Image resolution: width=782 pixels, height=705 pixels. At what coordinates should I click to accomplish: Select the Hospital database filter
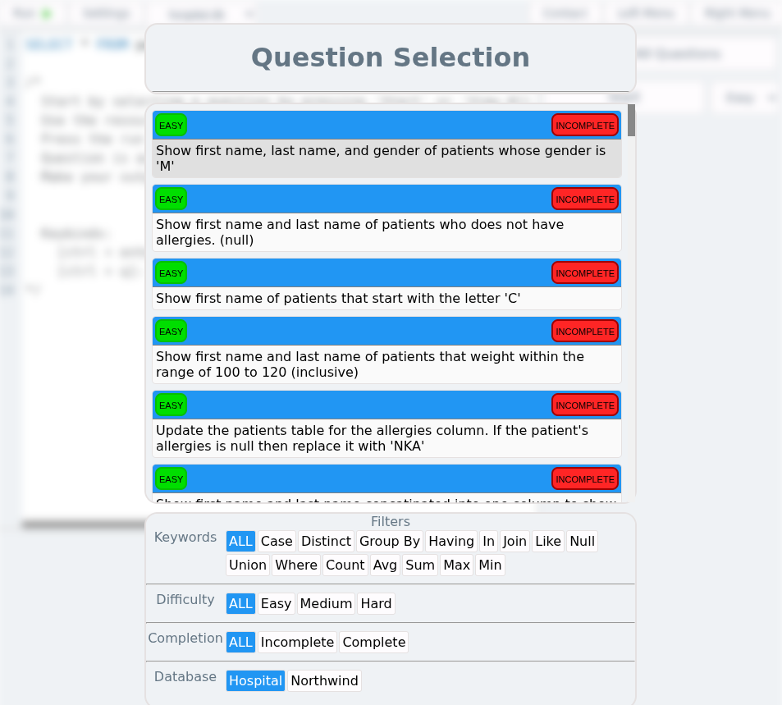tap(255, 680)
